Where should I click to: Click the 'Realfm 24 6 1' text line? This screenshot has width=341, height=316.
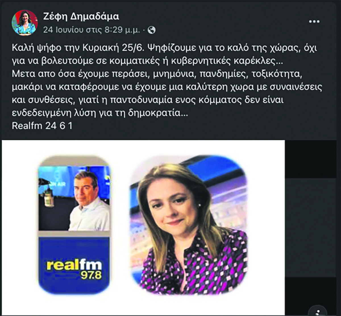tap(42, 126)
